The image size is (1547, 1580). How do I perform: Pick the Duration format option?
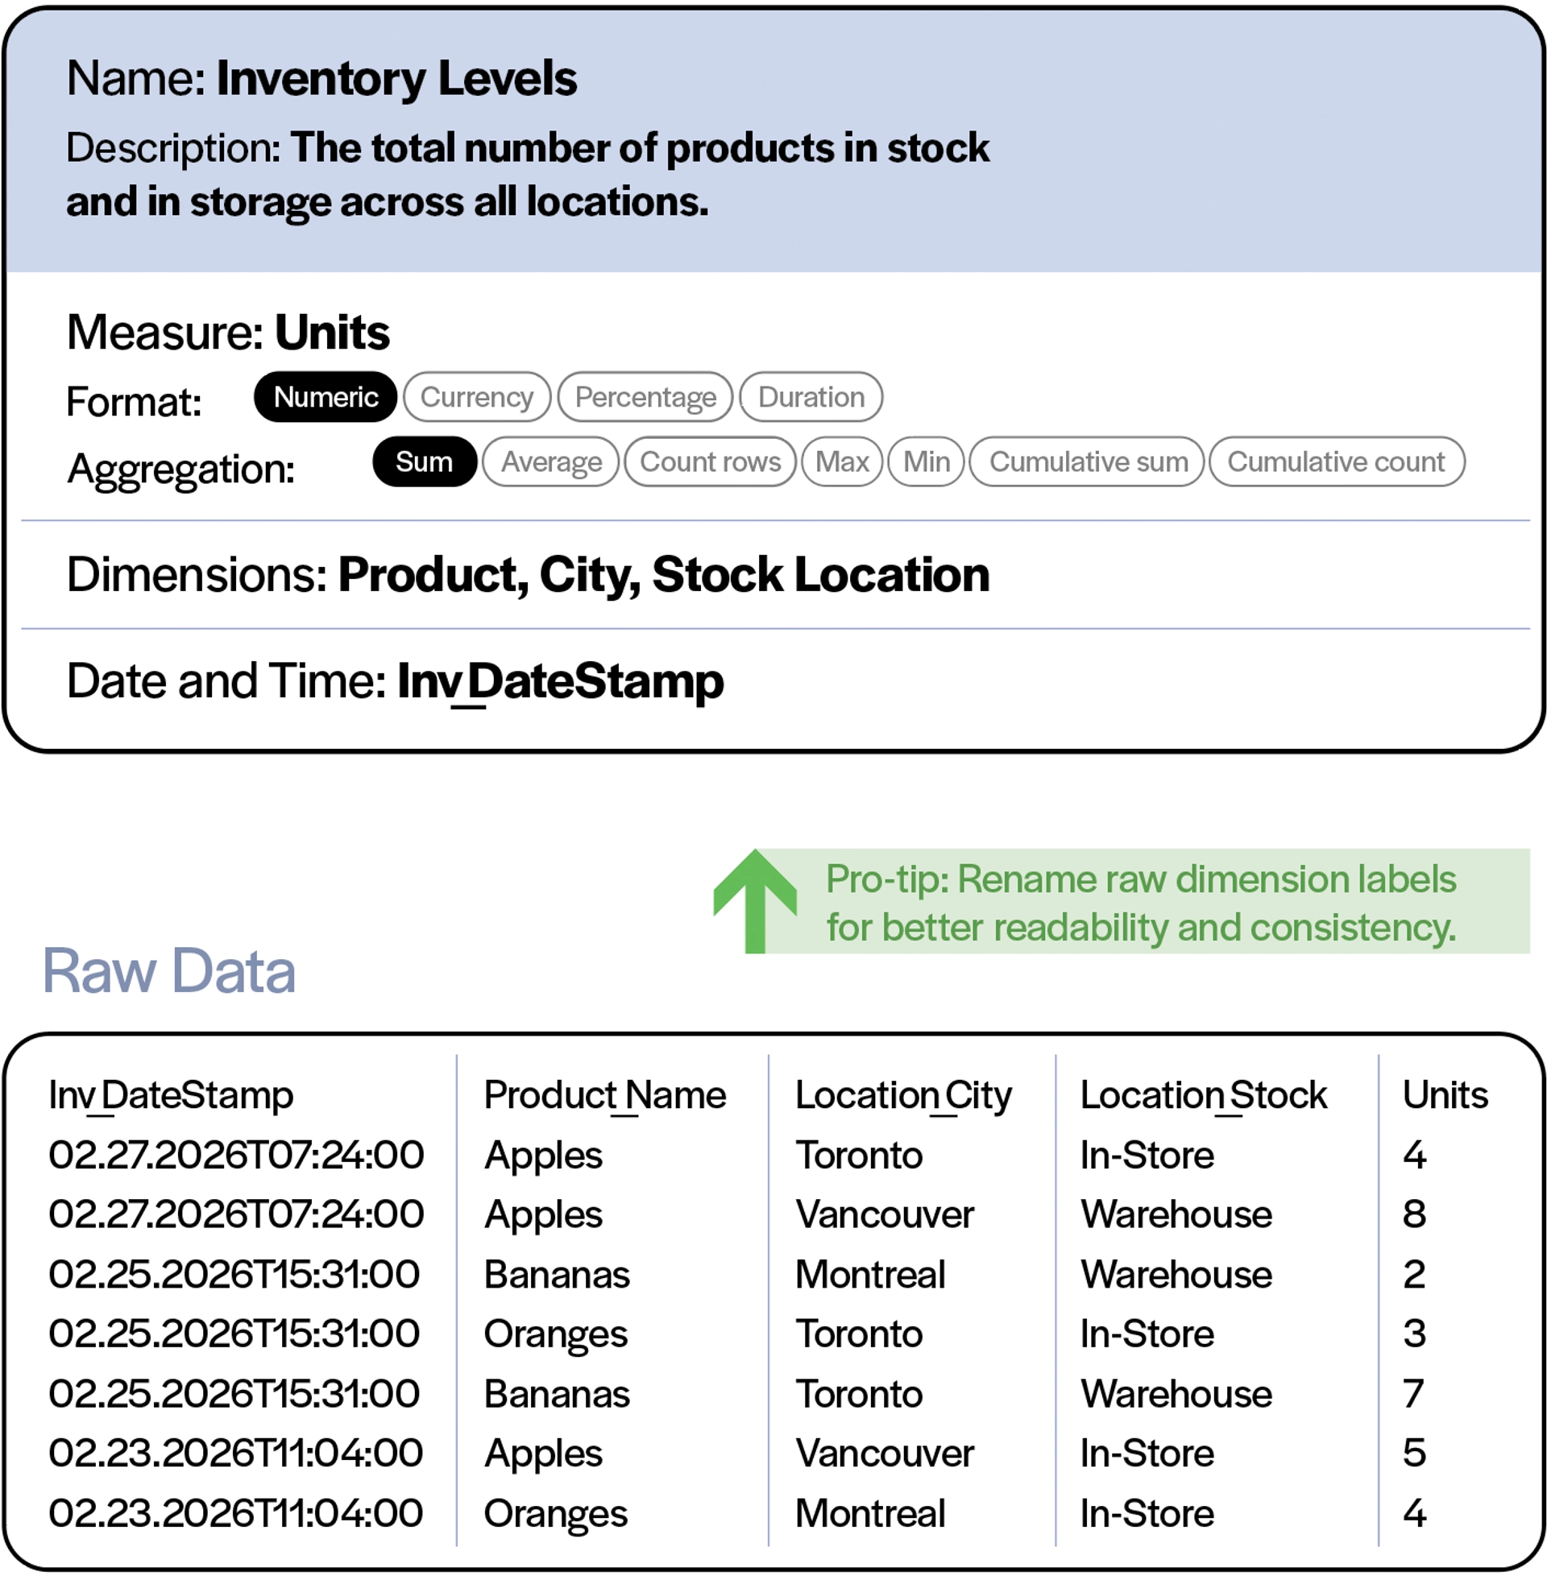click(x=811, y=397)
